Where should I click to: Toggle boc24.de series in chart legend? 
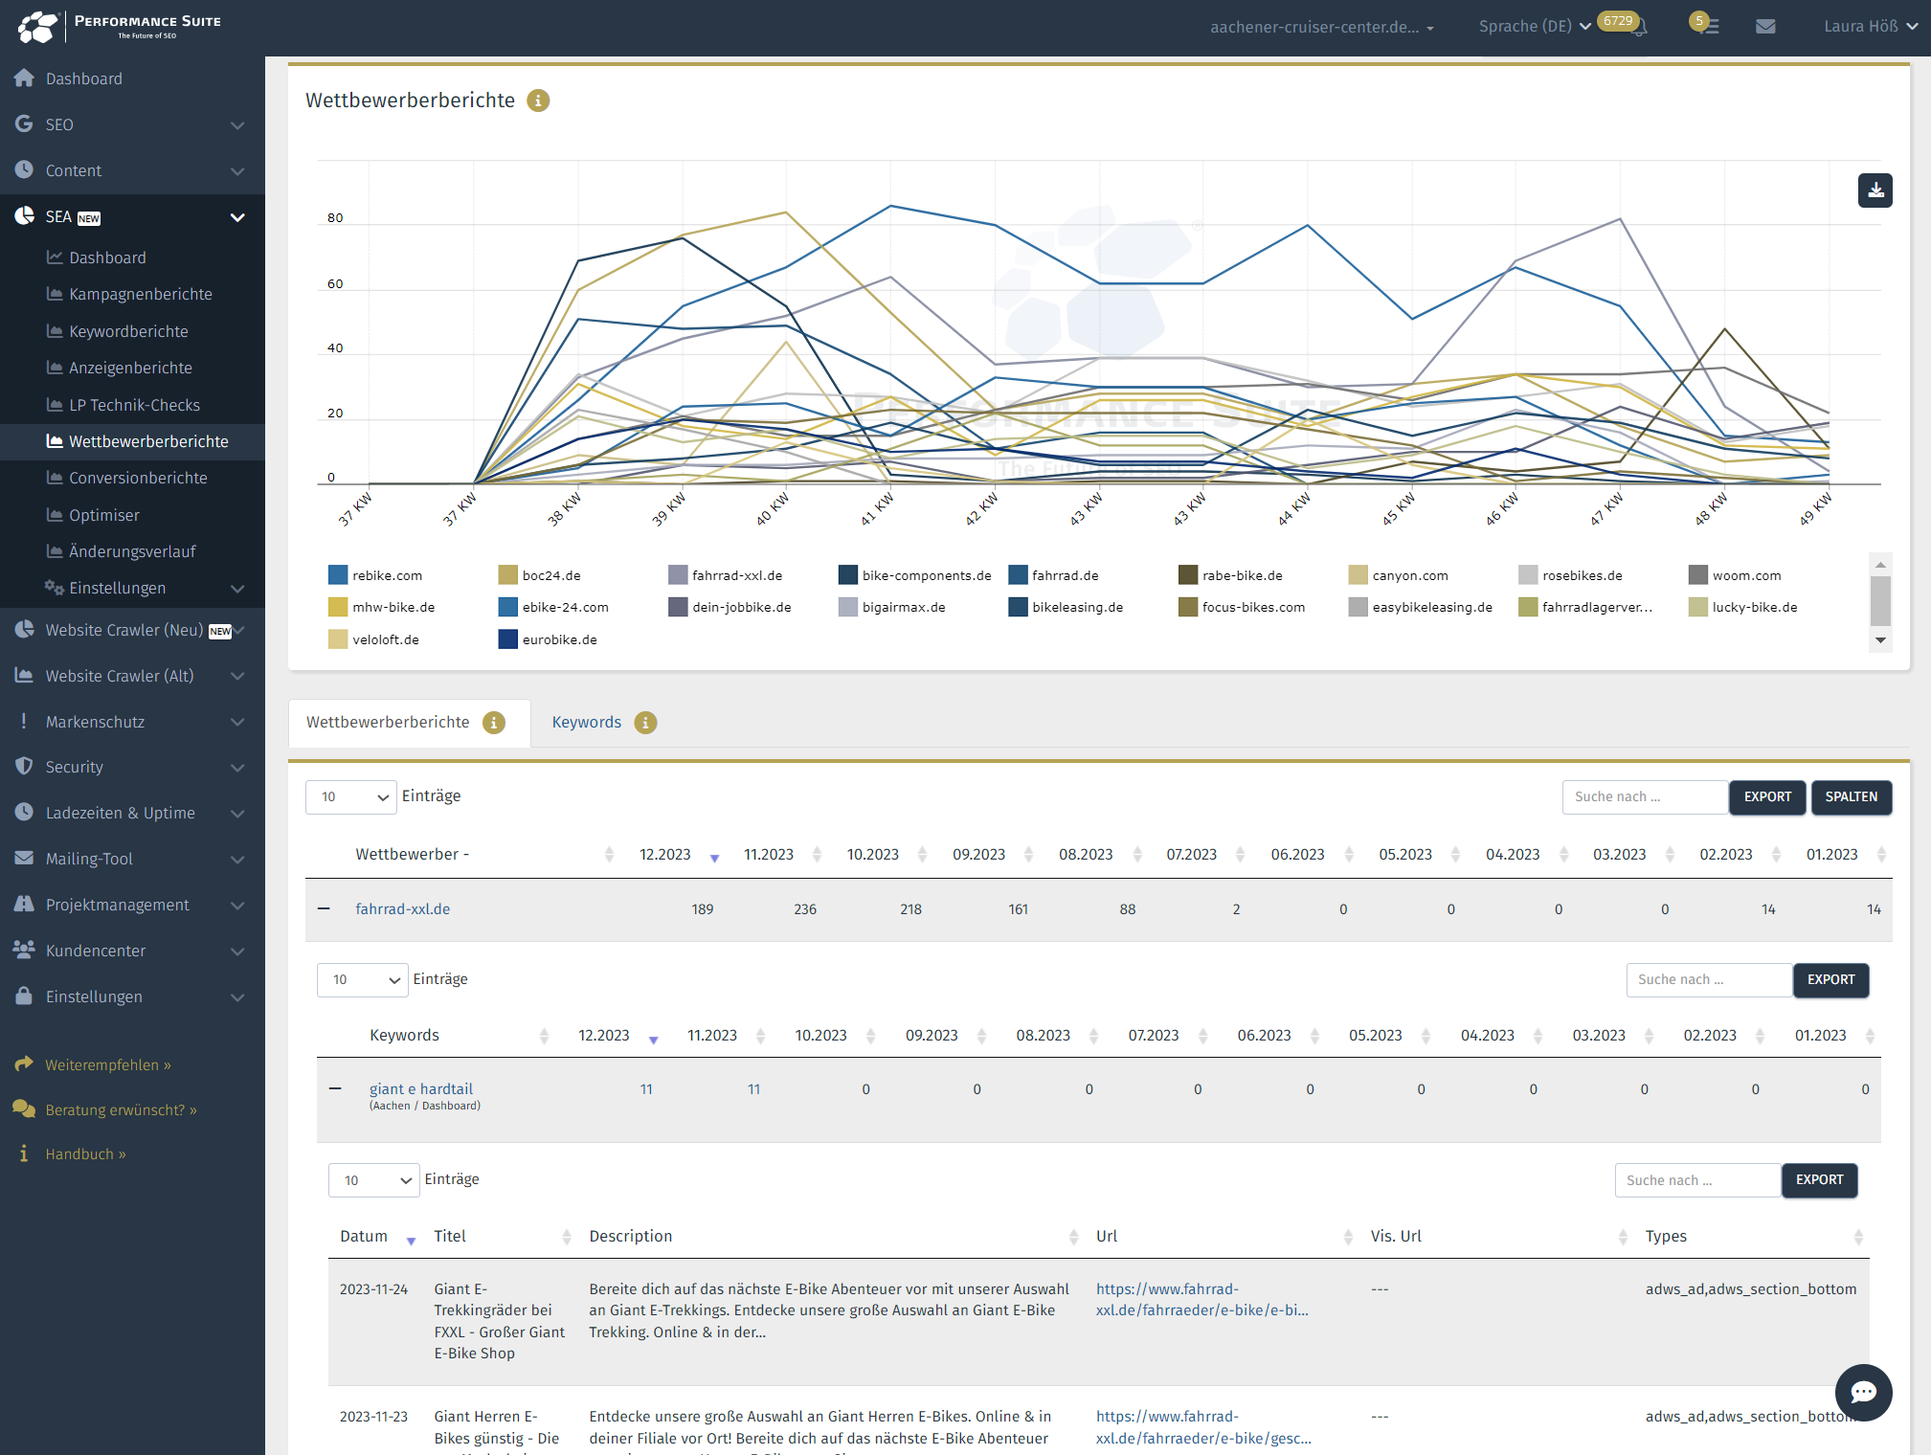click(540, 575)
